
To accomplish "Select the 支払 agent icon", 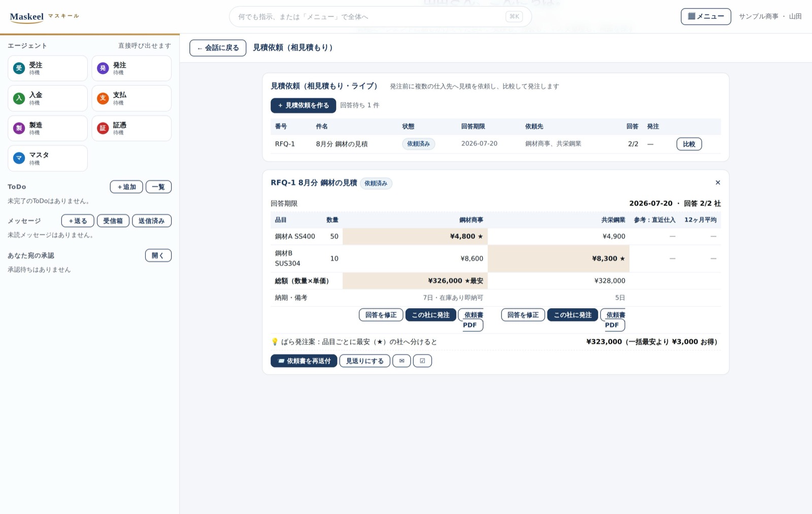I will (103, 98).
